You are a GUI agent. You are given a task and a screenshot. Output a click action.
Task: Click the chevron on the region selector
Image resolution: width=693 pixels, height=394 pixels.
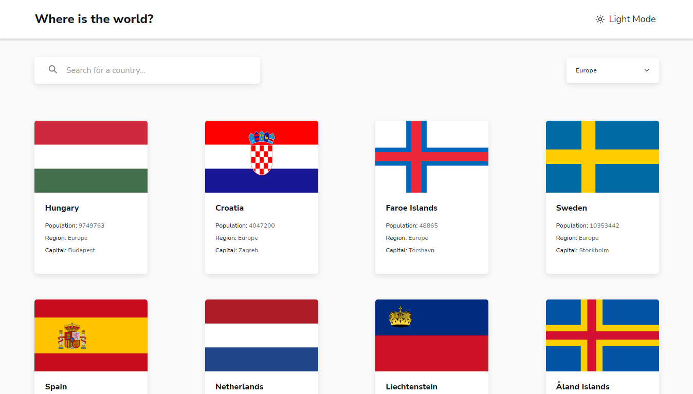pos(647,70)
